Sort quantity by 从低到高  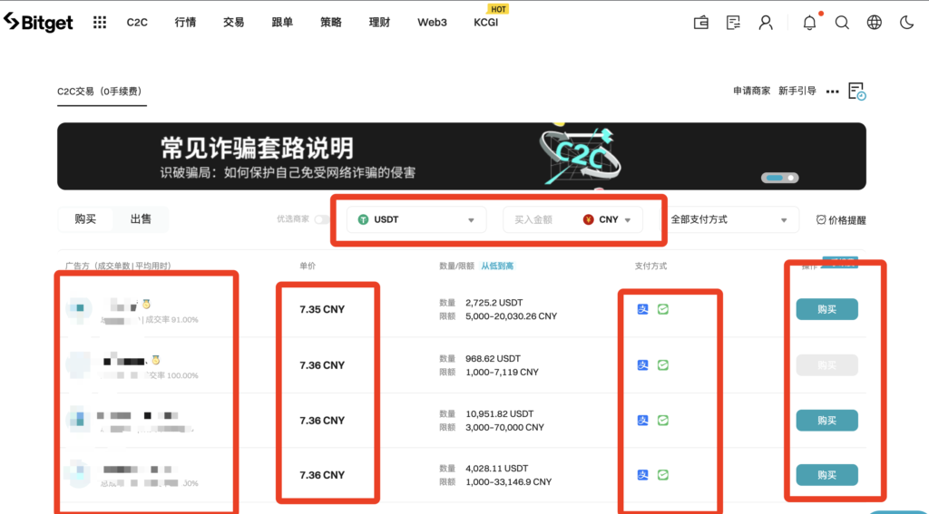[x=497, y=266]
